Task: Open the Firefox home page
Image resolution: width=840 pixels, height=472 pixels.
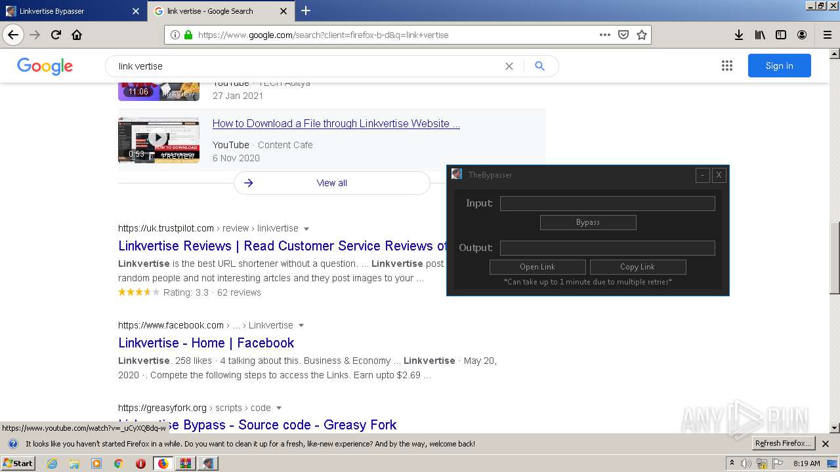Action: [x=77, y=35]
